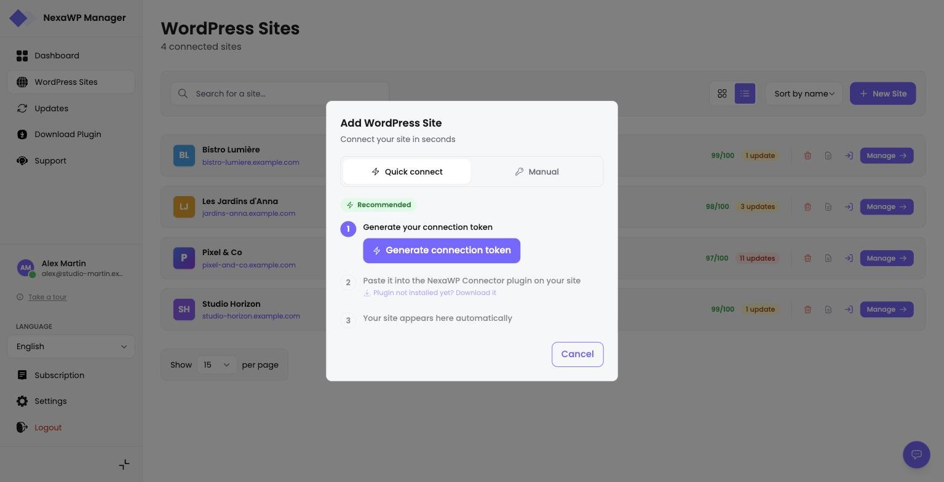Screen dimensions: 944x482
Task: Click the login arrow icon for Bistro Lumière
Action: click(x=849, y=156)
